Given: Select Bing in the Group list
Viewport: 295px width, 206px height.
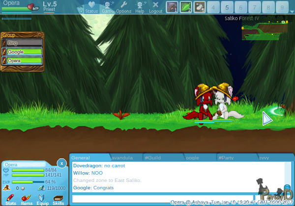Looking at the screenshot, I should (22, 43).
